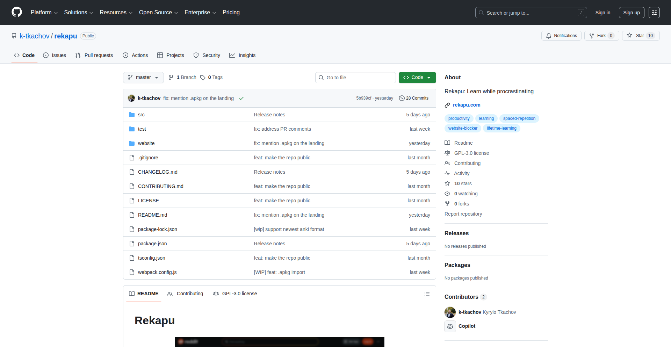The width and height of the screenshot is (671, 347).
Task: Open the README.md file
Action: (152, 215)
